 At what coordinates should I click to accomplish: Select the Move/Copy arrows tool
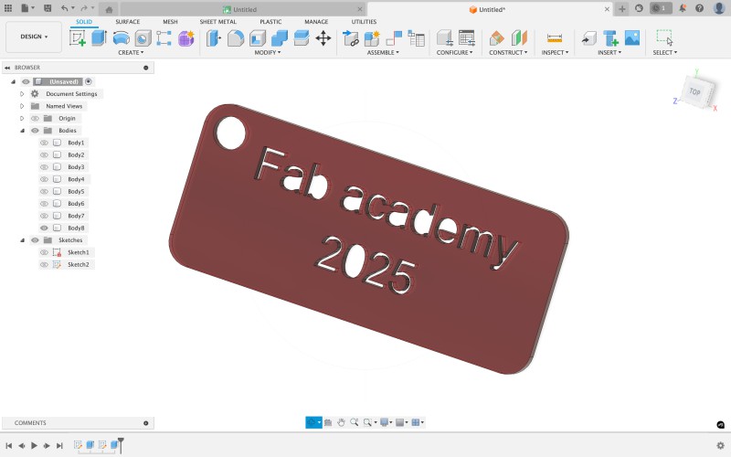point(323,38)
